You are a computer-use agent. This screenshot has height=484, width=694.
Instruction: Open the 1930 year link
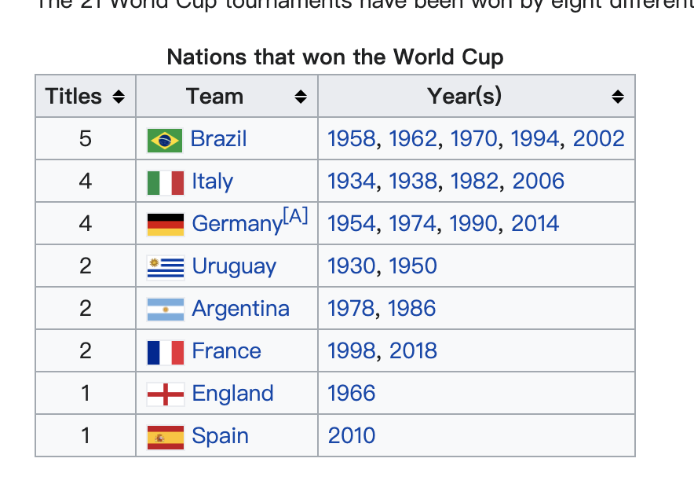pyautogui.click(x=352, y=266)
